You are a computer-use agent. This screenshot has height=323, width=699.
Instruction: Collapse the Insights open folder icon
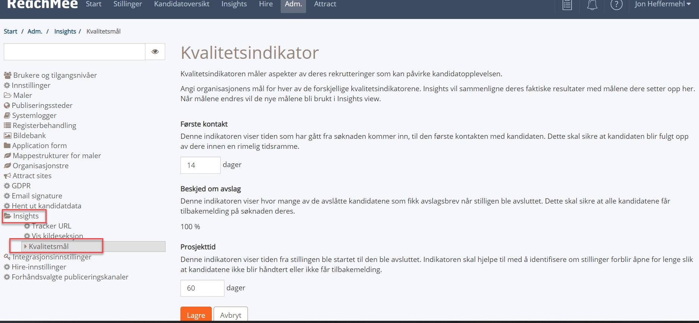coord(7,216)
